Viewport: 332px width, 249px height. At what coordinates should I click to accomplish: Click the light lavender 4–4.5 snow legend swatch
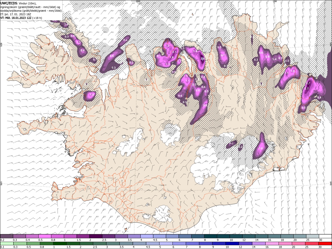[147, 236]
